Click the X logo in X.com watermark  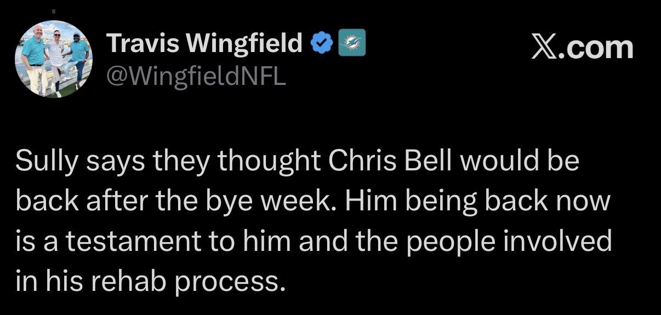click(545, 48)
